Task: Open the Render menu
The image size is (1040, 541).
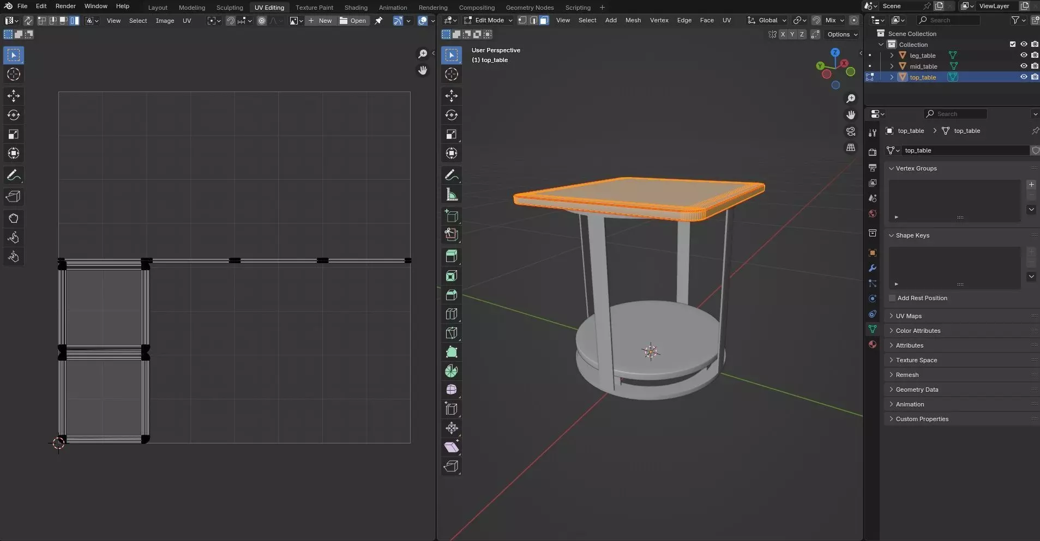Action: 65,6
